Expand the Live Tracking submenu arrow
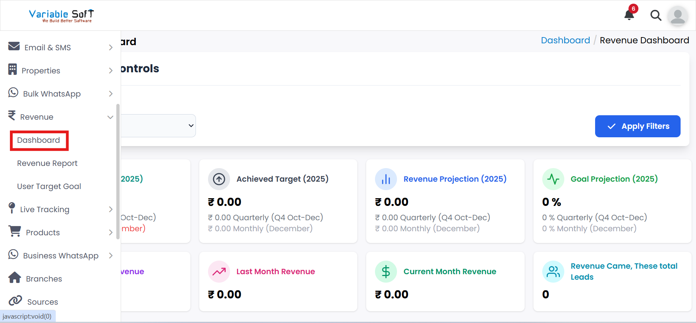Image resolution: width=696 pixels, height=323 pixels. pos(111,209)
